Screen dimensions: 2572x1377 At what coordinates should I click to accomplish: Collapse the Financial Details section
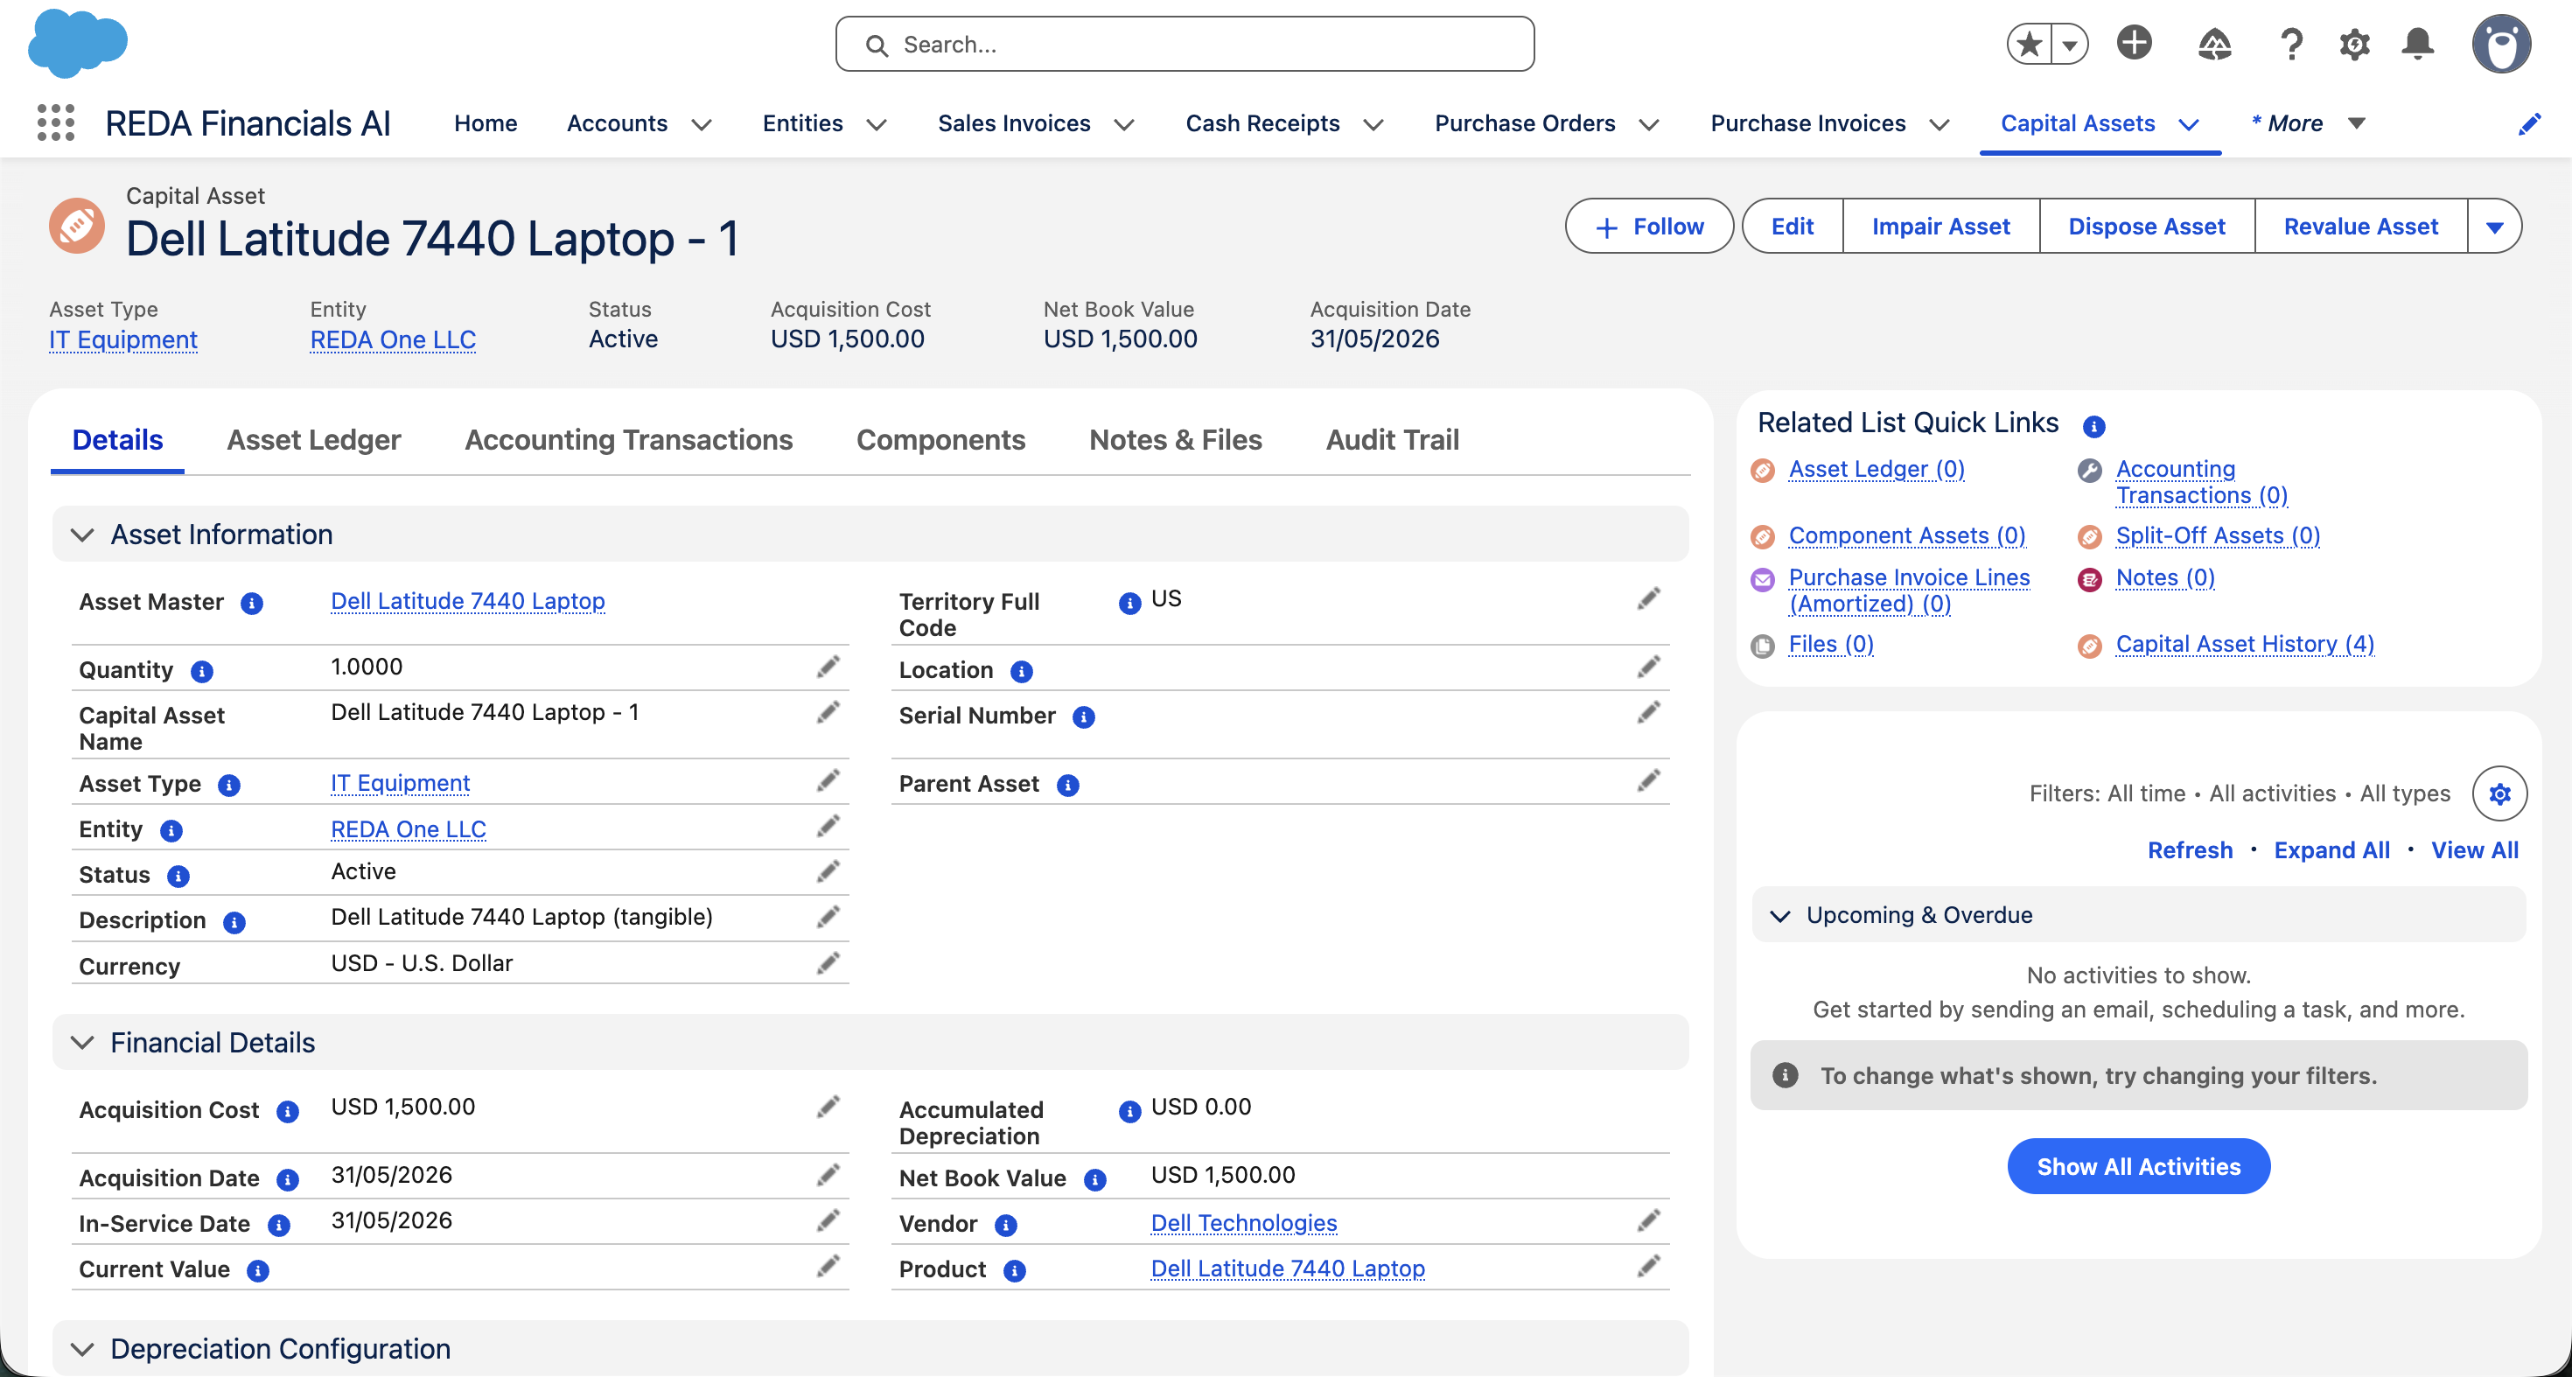(83, 1043)
